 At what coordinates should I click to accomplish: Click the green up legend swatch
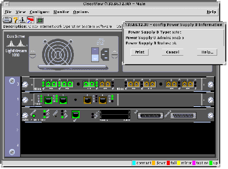tap(211, 163)
